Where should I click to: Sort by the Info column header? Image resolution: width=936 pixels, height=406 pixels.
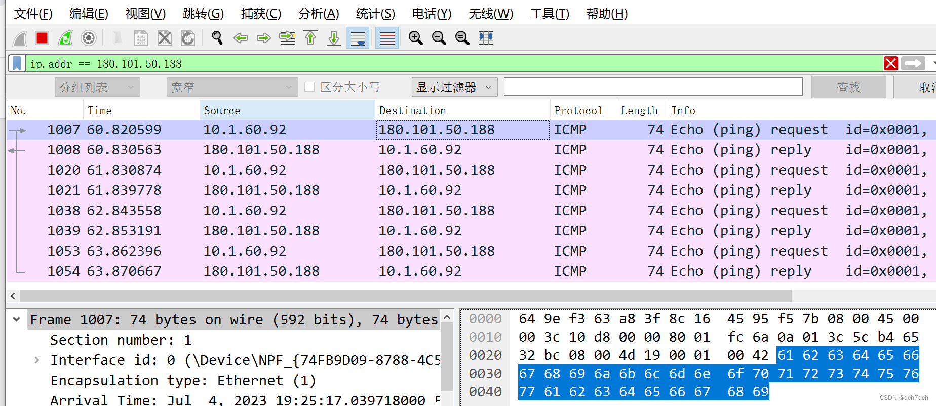pos(801,110)
